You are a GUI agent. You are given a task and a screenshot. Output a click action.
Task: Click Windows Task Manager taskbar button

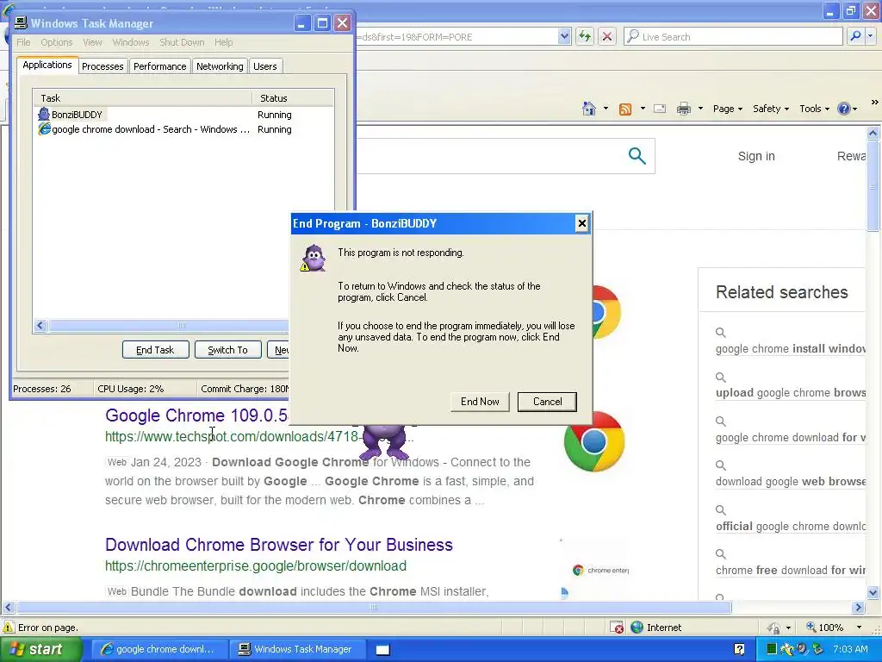click(x=296, y=650)
